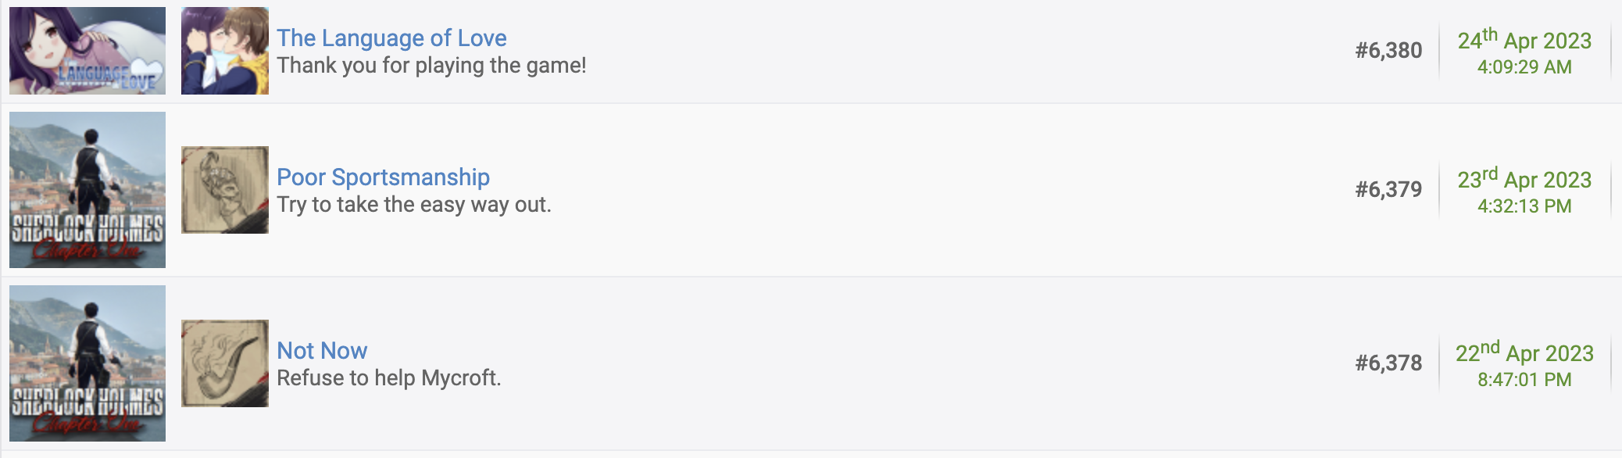The image size is (1622, 458).
Task: Click the 23rd Apr 2023 date
Action: [1524, 177]
